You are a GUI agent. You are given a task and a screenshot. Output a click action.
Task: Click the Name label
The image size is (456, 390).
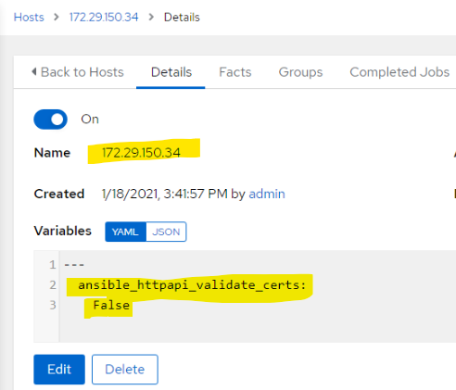(52, 153)
